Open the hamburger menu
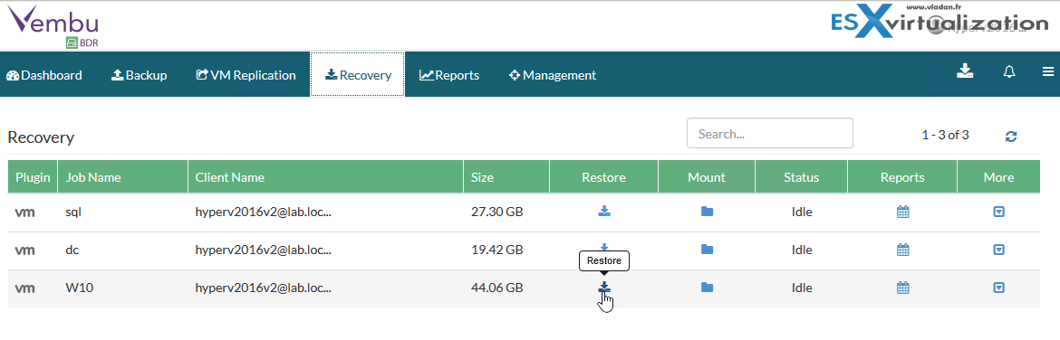 (x=1048, y=71)
